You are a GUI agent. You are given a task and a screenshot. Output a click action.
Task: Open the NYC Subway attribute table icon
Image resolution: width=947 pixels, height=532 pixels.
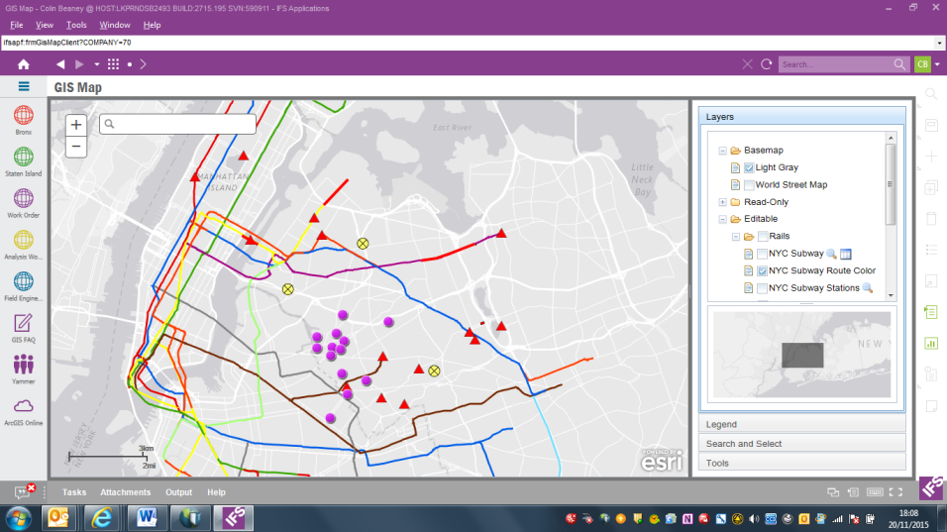846,254
